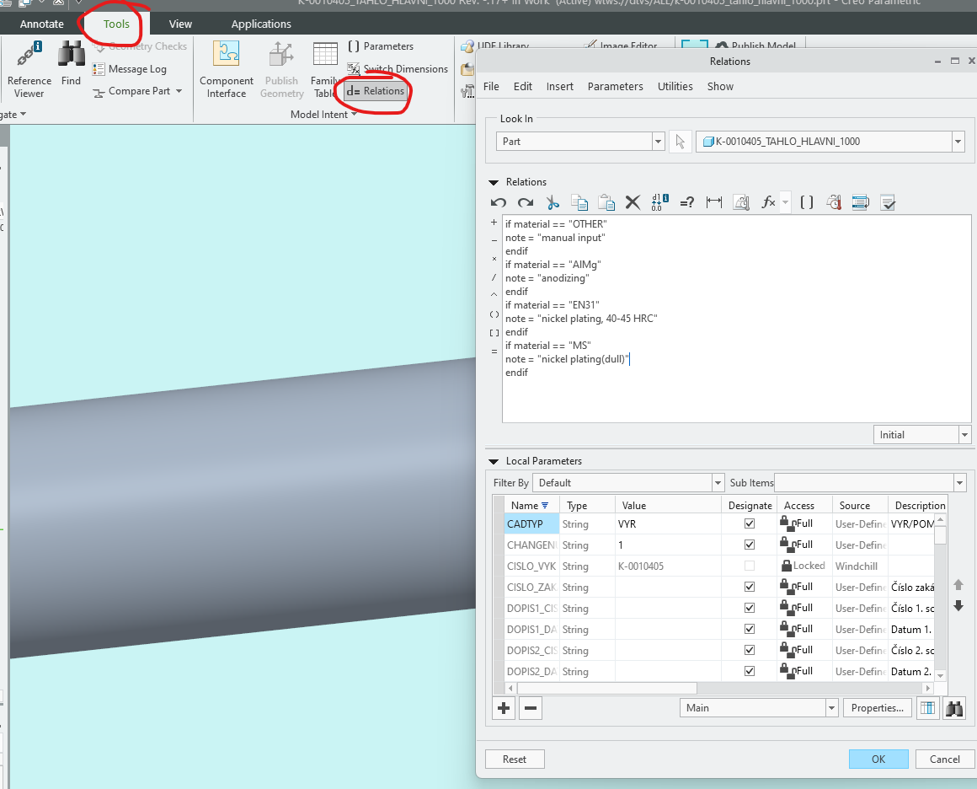Click the Delete X icon in Relations toolbar

click(633, 202)
